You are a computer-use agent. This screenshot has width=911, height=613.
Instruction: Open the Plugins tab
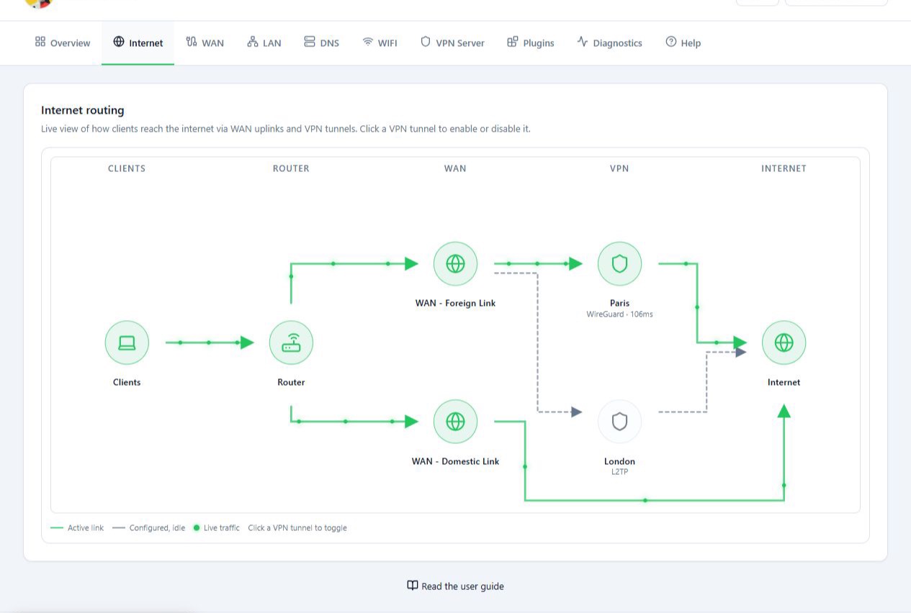pos(531,43)
